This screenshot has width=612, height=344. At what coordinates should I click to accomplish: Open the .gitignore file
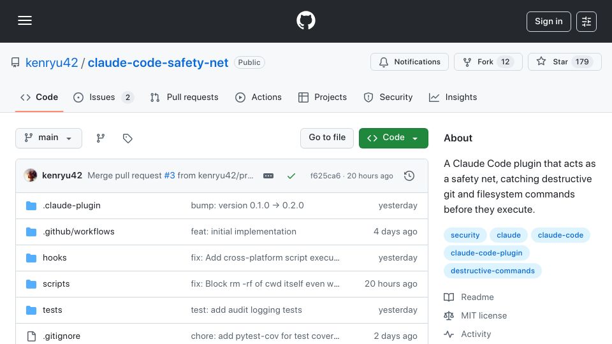pos(61,336)
